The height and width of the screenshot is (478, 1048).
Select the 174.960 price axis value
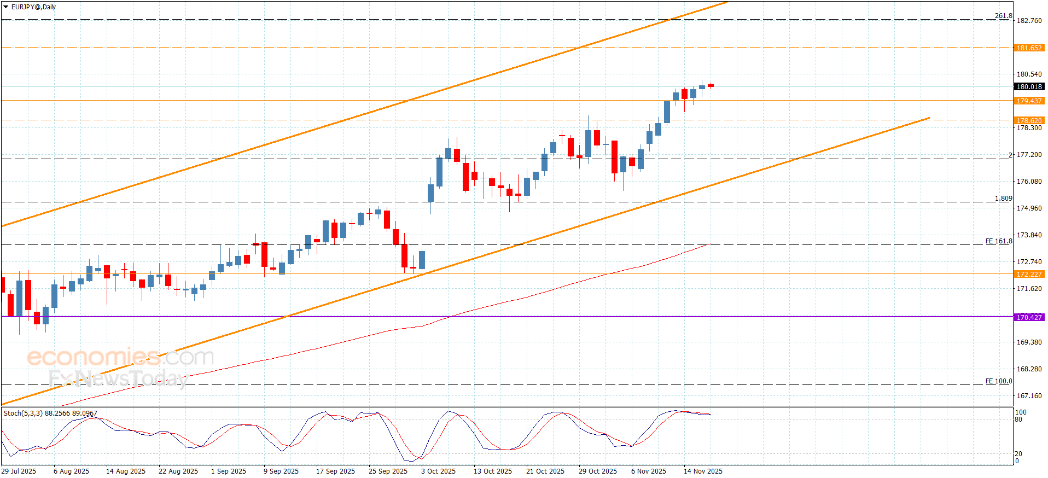tap(1029, 208)
